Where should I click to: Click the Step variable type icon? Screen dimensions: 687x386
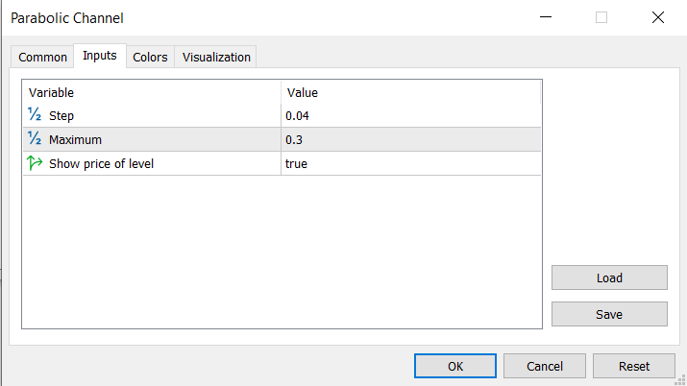point(36,115)
